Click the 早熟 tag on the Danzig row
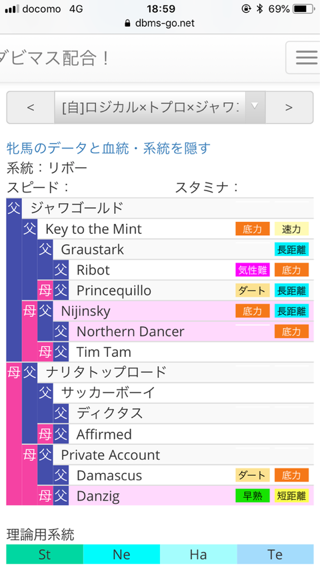The image size is (320, 570). coord(253,496)
